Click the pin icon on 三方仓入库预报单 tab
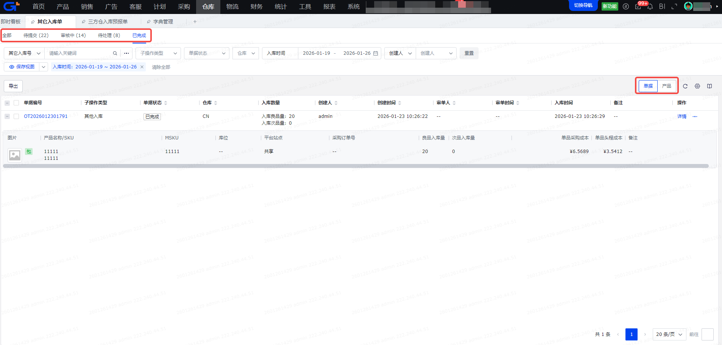Screen dimensions: 722x345 84,22
